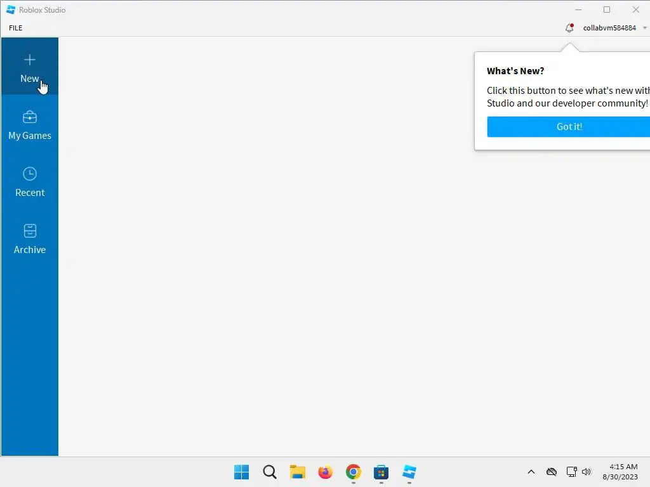Select the Roblox Studio taskbar icon
This screenshot has width=650, height=487.
pos(409,472)
